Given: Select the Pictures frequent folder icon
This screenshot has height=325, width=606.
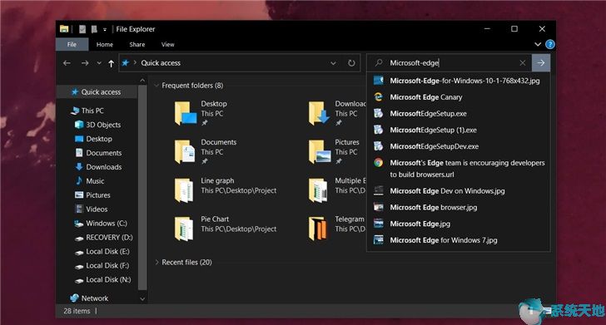Looking at the screenshot, I should tap(320, 151).
